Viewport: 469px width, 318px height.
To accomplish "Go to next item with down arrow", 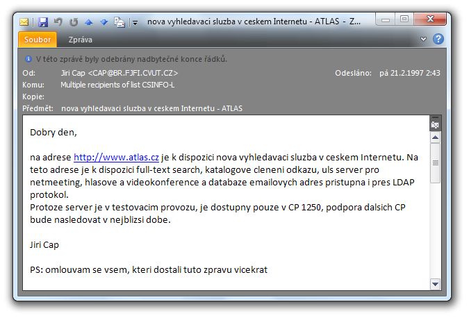I will tap(104, 22).
